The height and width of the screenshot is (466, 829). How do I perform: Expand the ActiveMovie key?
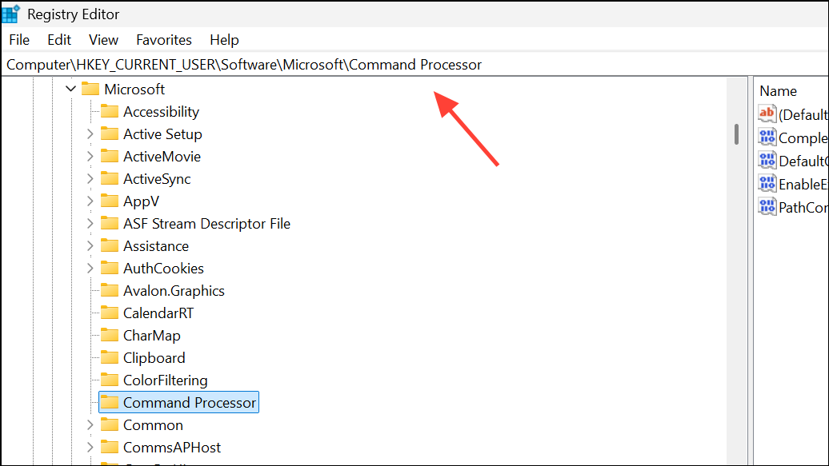[90, 157]
